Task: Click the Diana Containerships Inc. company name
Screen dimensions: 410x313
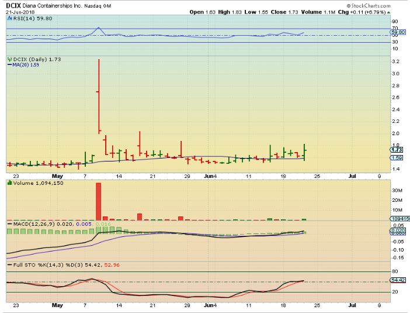Action: click(x=53, y=6)
